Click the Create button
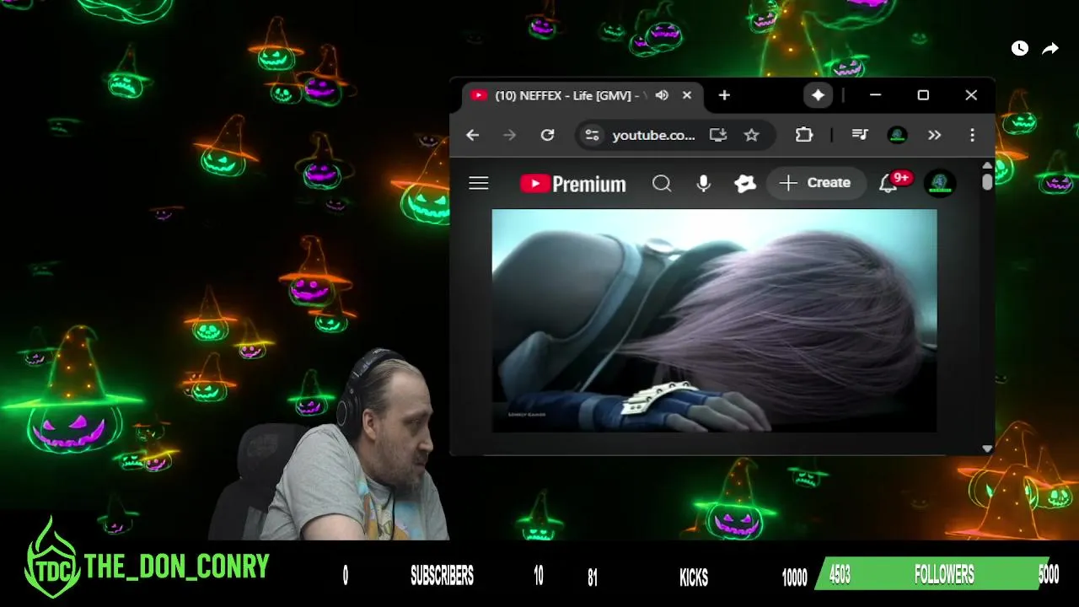The image size is (1079, 607). point(816,183)
